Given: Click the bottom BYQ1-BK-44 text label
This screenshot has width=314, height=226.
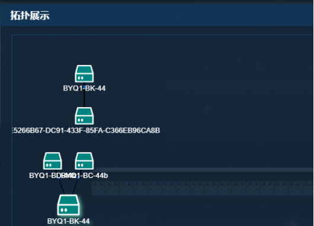Looking at the screenshot, I should tap(69, 221).
